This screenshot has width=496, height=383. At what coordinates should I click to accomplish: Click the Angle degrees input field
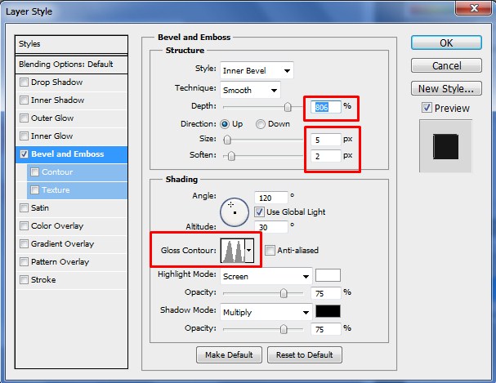(x=271, y=198)
